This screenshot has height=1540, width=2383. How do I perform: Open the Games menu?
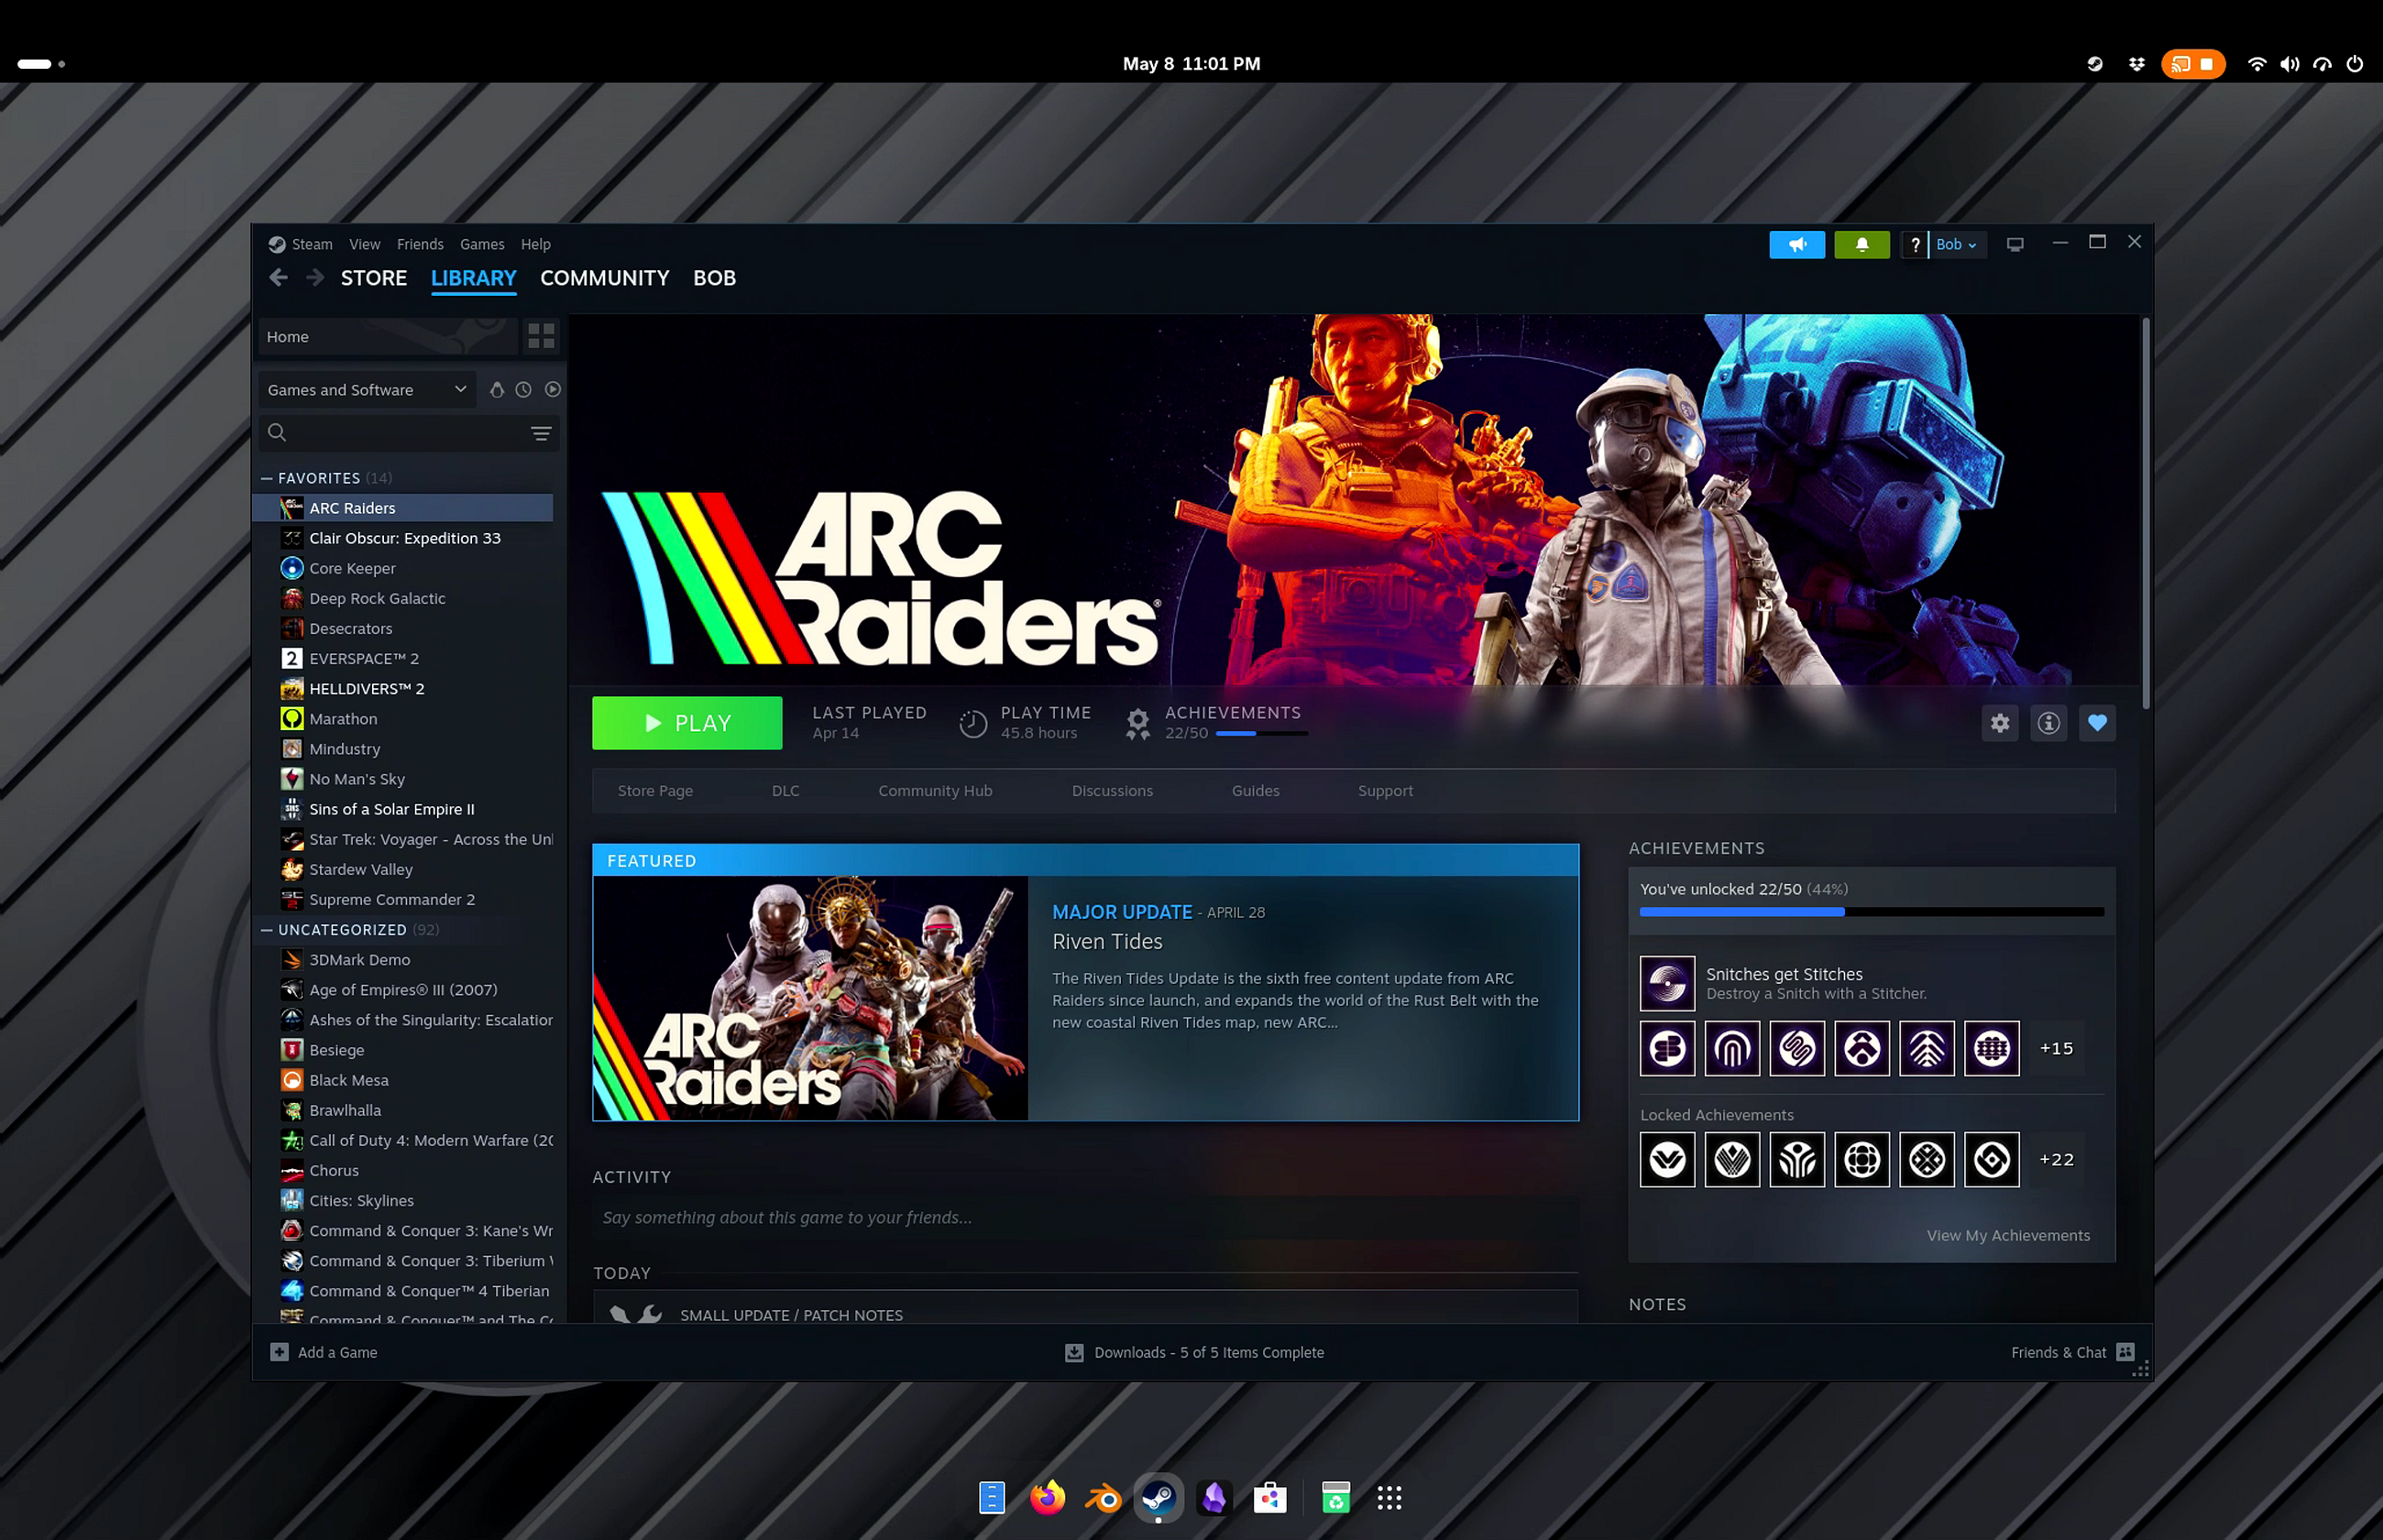[482, 244]
